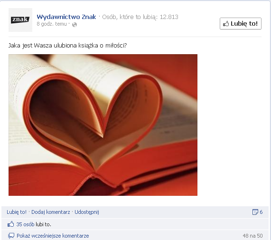Click the 'lubi to.' text after '35 osób'

(x=43, y=224)
